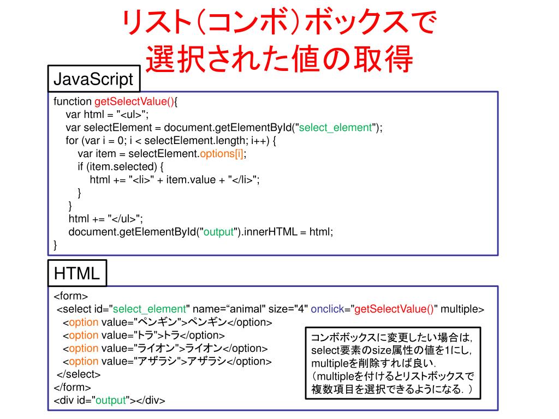The width and height of the screenshot is (559, 419).
Task: Click the if (item.selected) line
Action: pyautogui.click(x=121, y=167)
